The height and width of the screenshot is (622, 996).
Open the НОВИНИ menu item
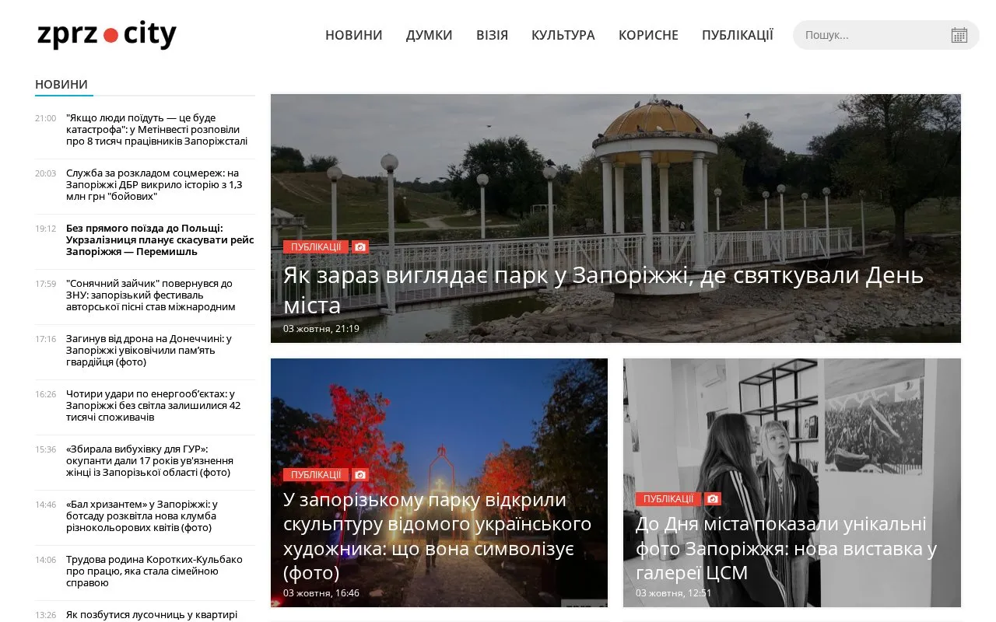pyautogui.click(x=354, y=35)
